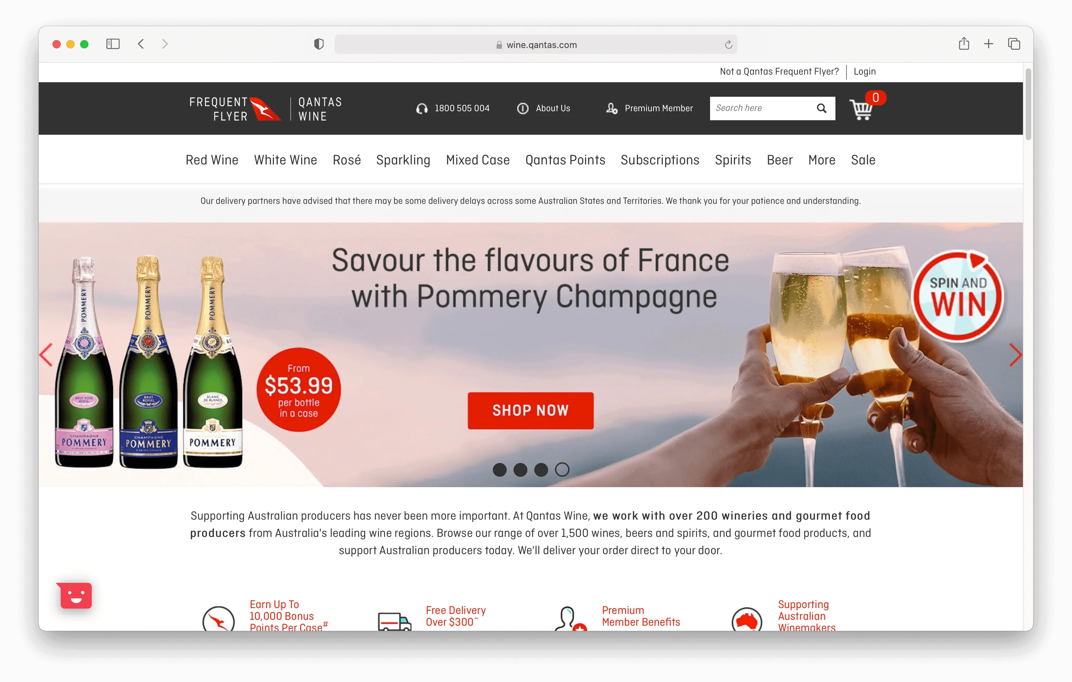Expand the More menu
This screenshot has height=682, width=1072.
tap(822, 160)
